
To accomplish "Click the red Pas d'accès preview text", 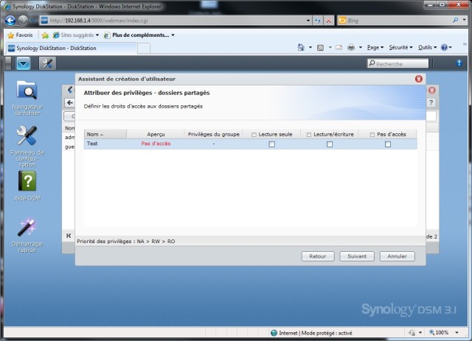I will pyautogui.click(x=156, y=144).
